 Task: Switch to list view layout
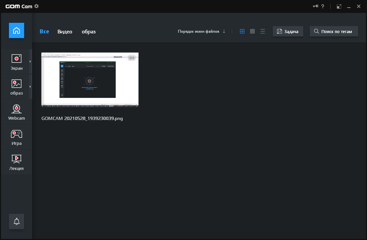263,31
